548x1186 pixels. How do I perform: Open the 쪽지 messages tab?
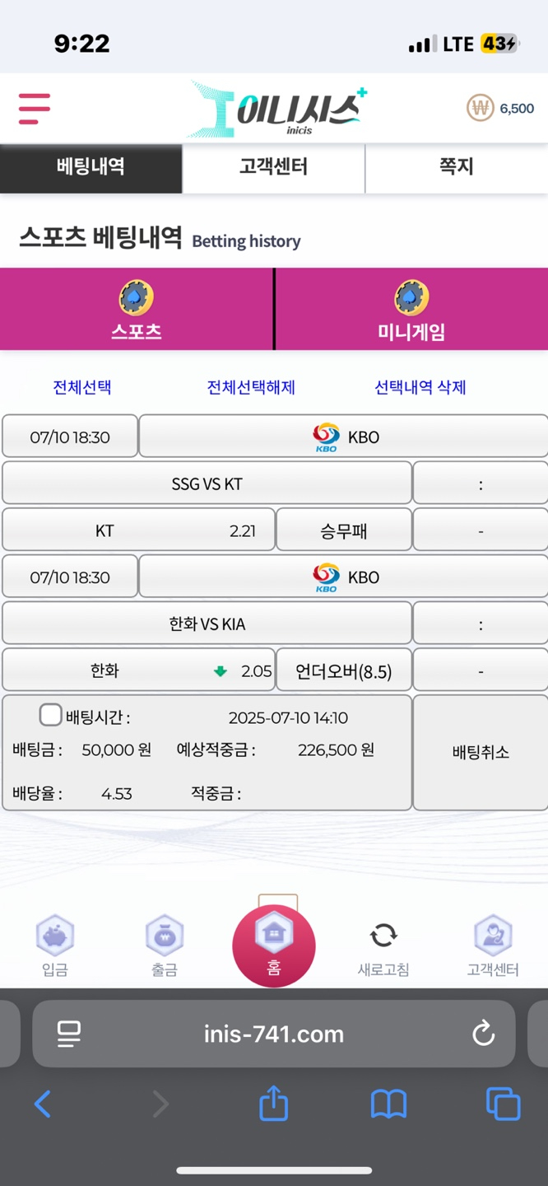tap(457, 167)
